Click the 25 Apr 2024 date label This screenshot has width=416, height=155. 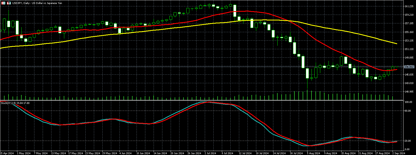click(7, 153)
